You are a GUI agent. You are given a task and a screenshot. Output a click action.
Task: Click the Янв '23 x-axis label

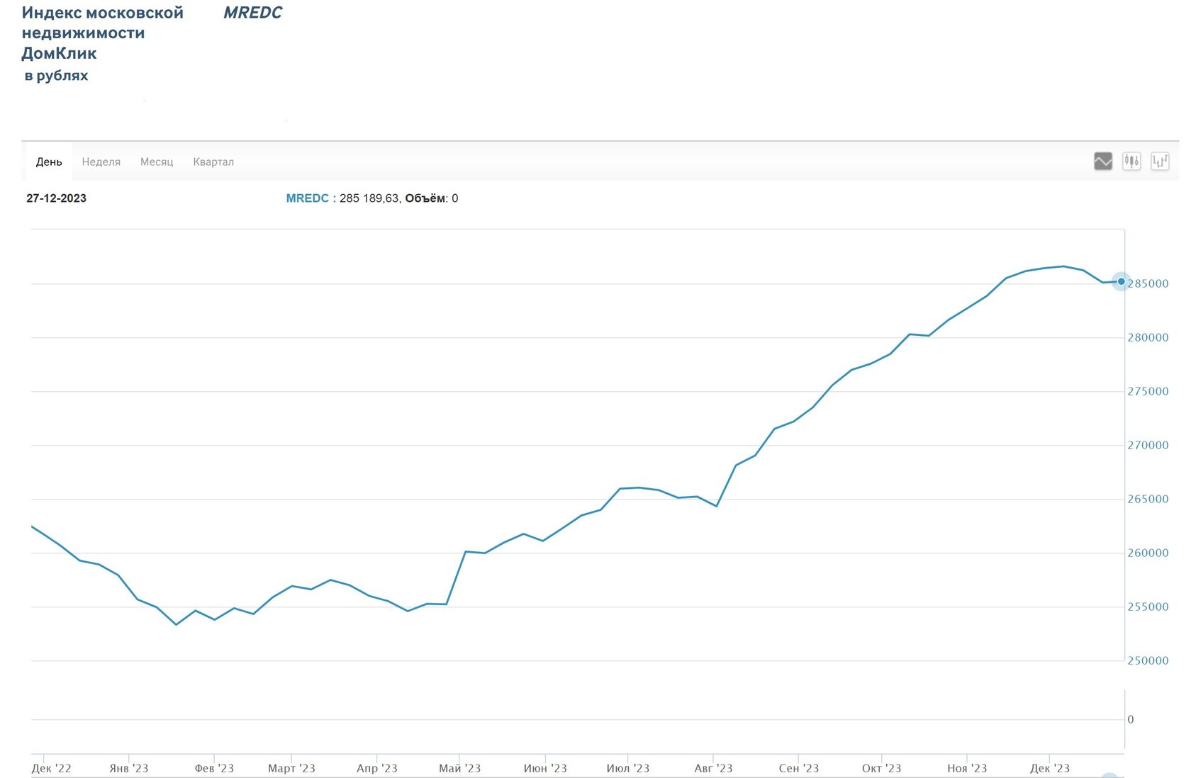129,768
